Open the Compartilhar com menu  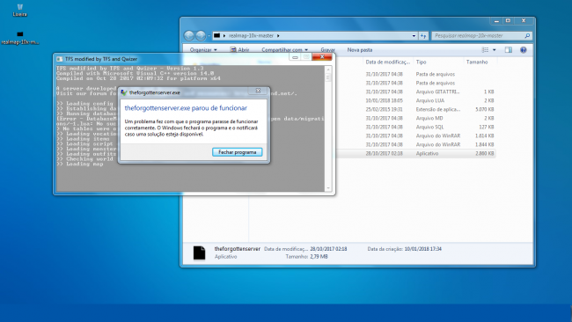(x=284, y=50)
